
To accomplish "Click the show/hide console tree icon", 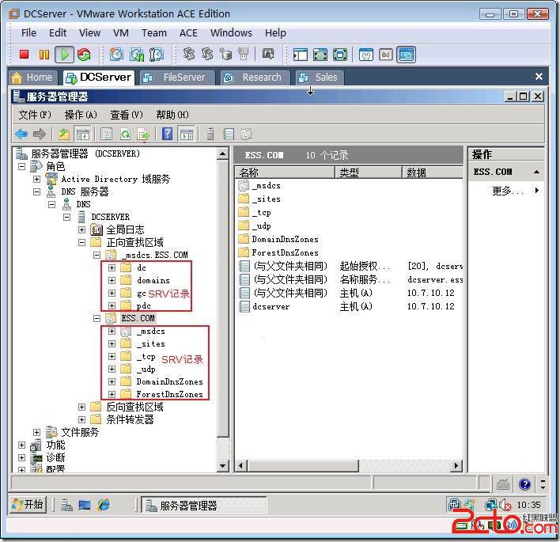I will point(82,134).
